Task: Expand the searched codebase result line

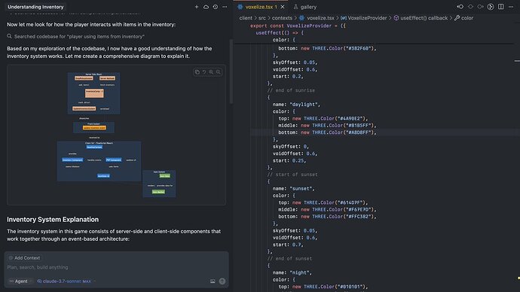Action: pos(79,36)
